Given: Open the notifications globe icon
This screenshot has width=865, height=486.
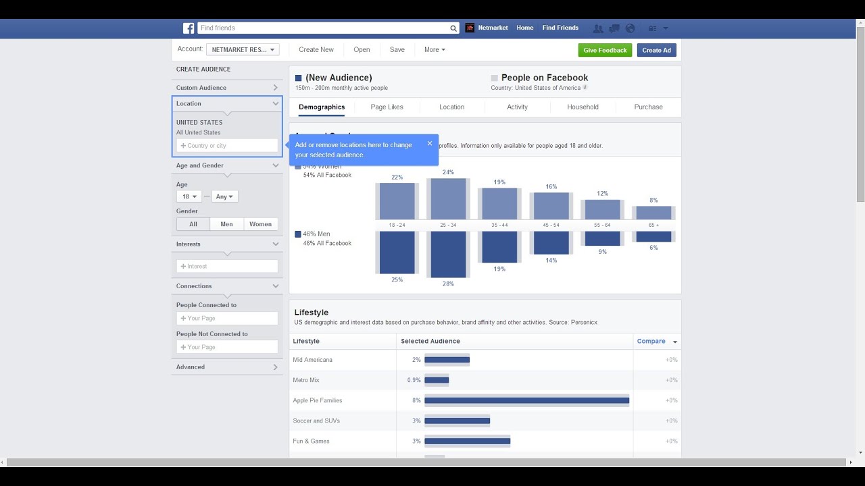Looking at the screenshot, I should [631, 28].
